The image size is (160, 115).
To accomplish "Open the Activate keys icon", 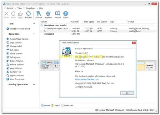I will pyautogui.click(x=39, y=14).
